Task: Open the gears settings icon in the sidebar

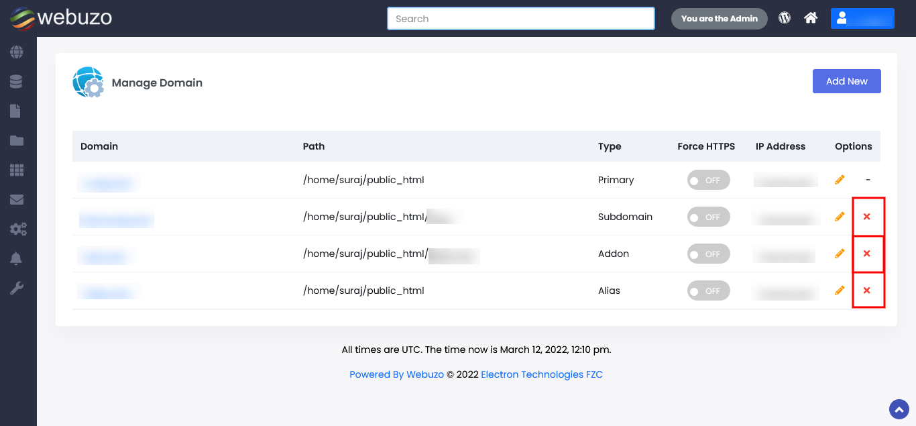Action: (17, 229)
